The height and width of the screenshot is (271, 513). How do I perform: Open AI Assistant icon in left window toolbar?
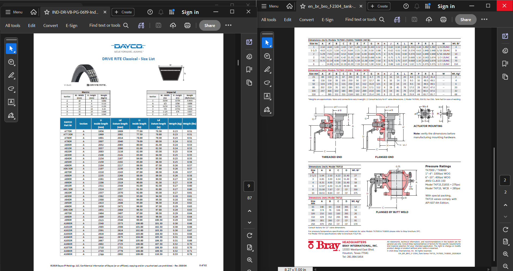[x=141, y=25]
